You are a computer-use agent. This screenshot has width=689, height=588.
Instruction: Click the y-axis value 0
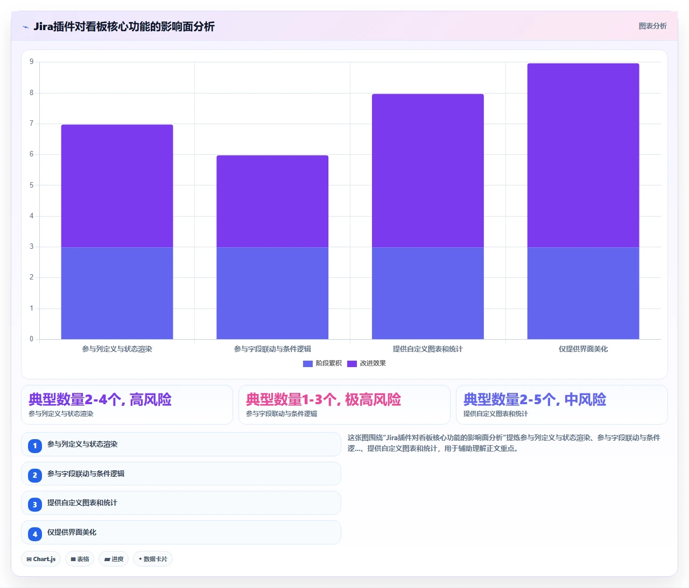[x=31, y=339]
